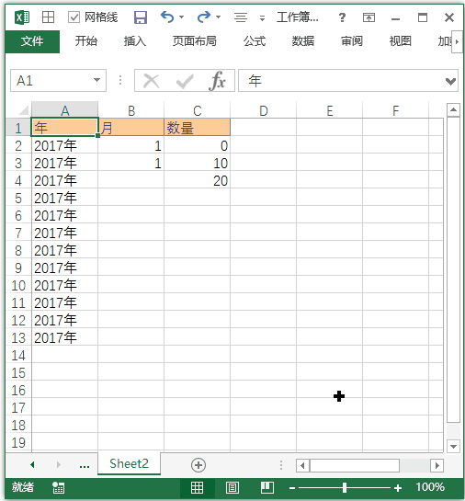Click the vertical scrollbar up arrow
465x501 pixels.
pos(453,110)
